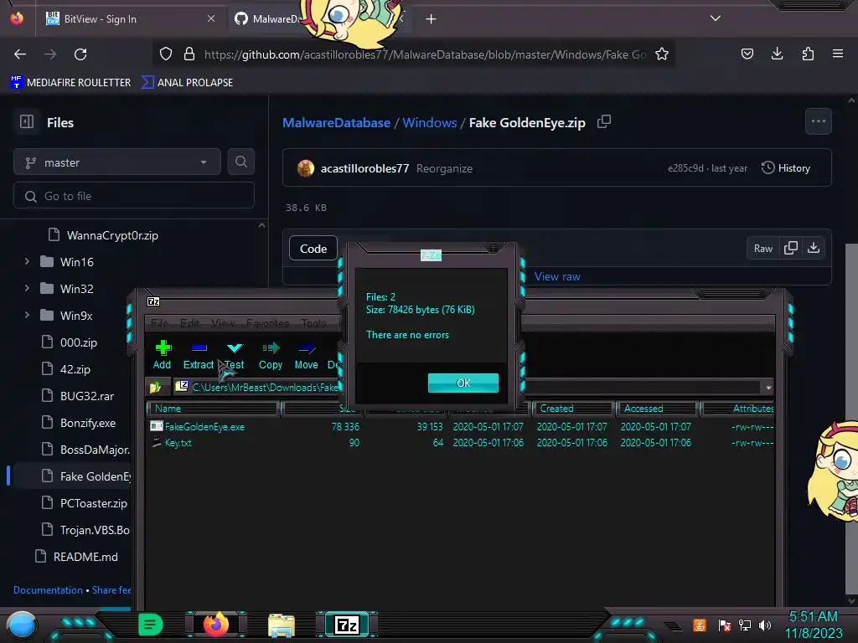Click the View raw link
858x643 pixels.
(x=557, y=276)
